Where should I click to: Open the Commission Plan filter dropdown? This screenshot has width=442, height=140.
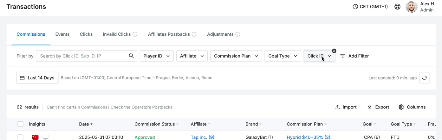[236, 56]
